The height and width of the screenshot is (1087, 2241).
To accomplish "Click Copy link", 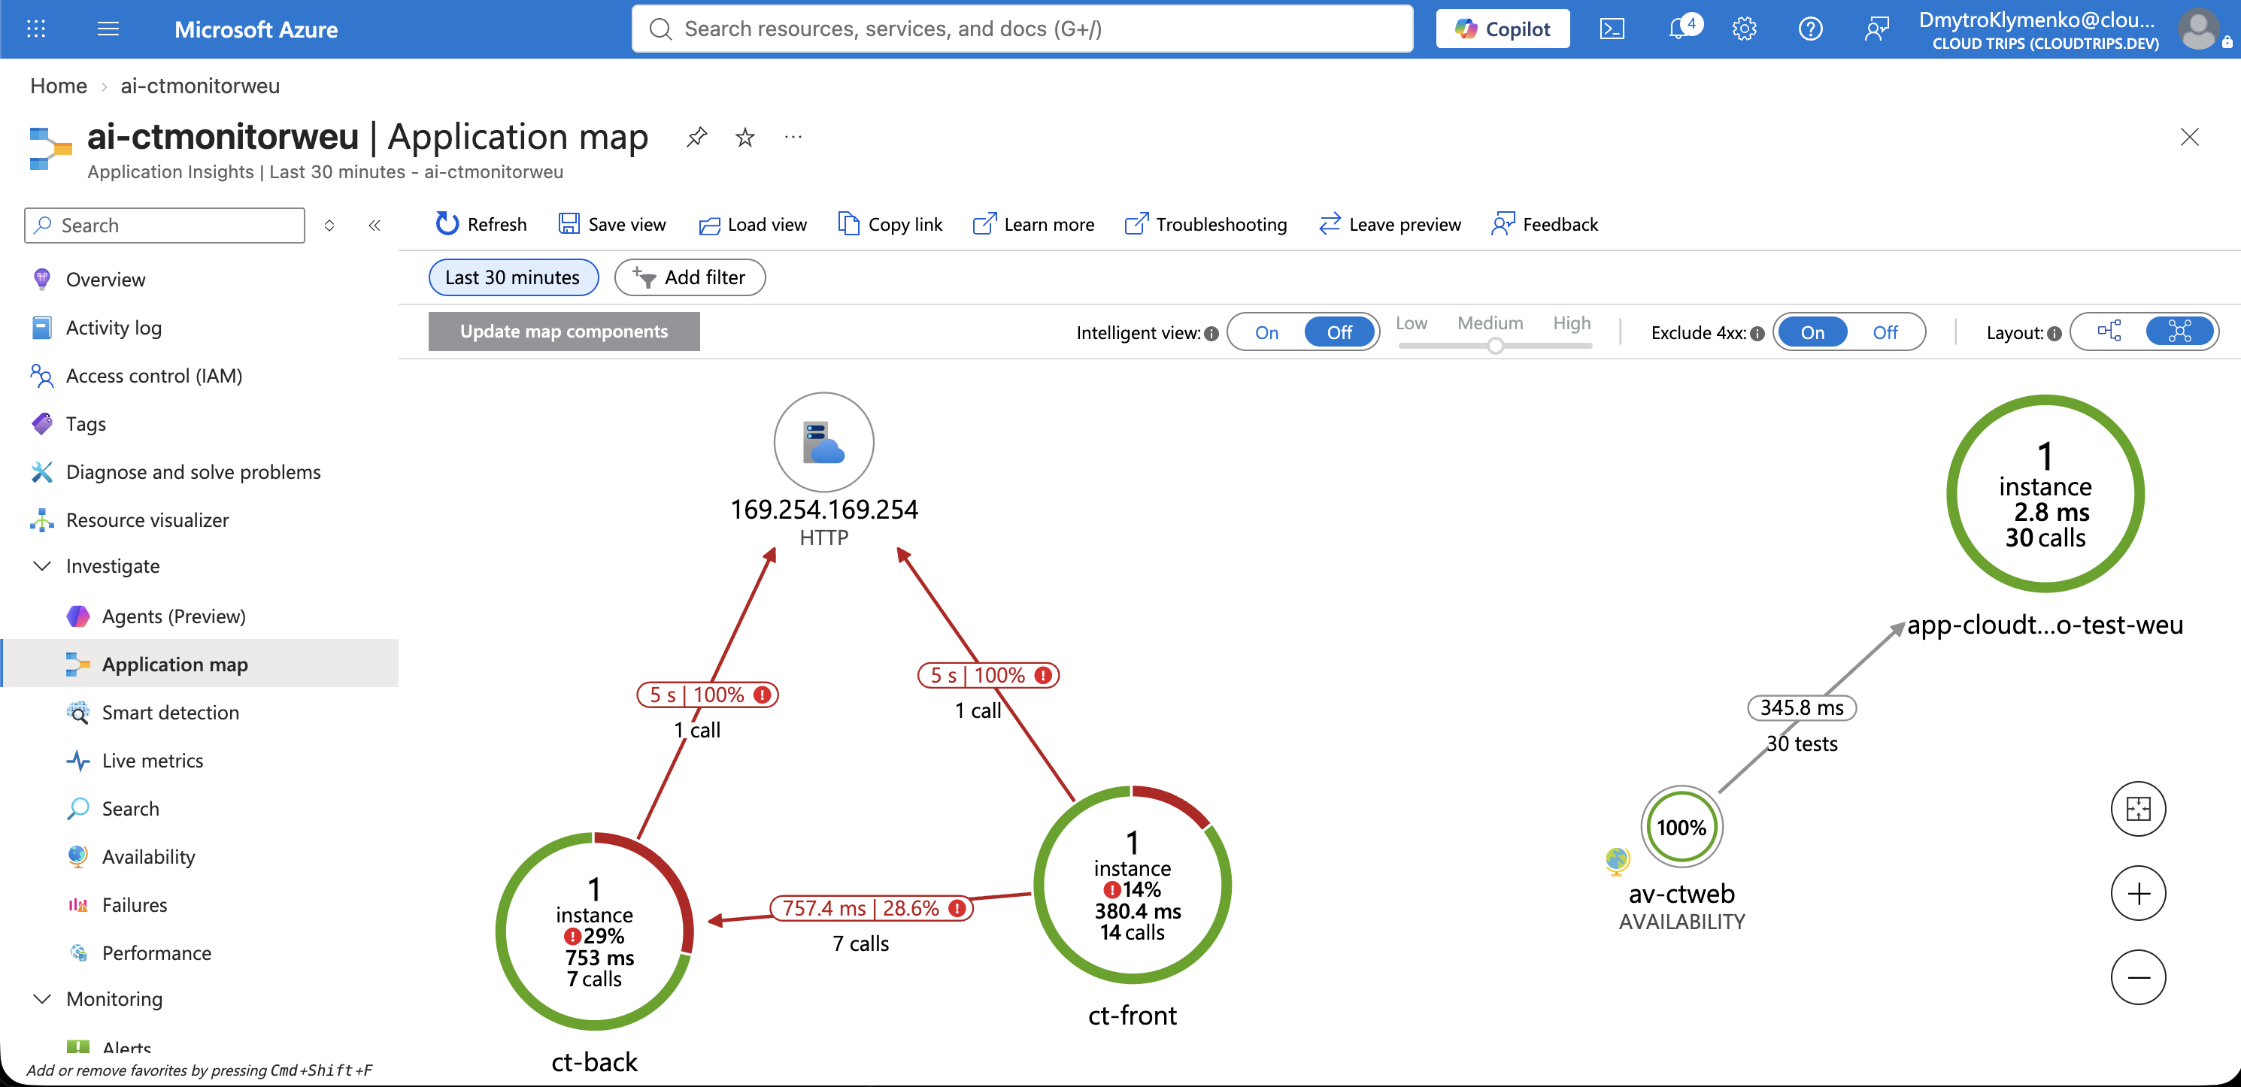I will coord(890,224).
